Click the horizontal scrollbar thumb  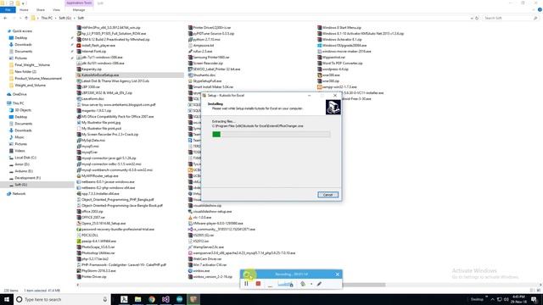pos(364,285)
